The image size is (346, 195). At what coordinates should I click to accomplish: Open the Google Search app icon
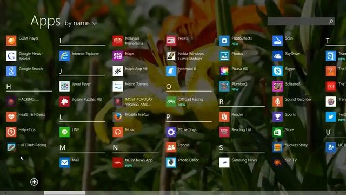tap(11, 71)
